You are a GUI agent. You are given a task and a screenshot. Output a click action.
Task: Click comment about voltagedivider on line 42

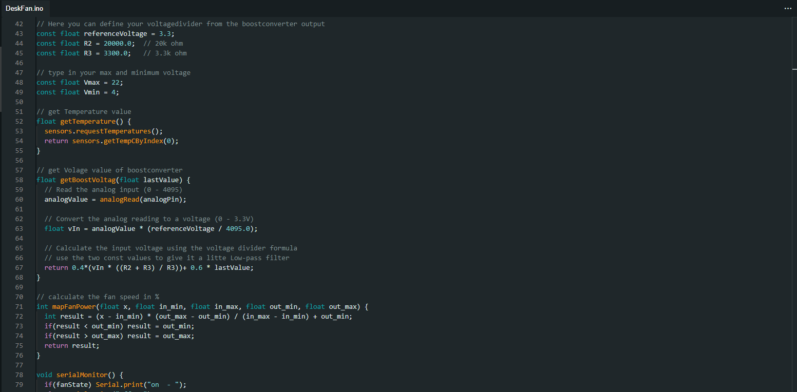[181, 24]
